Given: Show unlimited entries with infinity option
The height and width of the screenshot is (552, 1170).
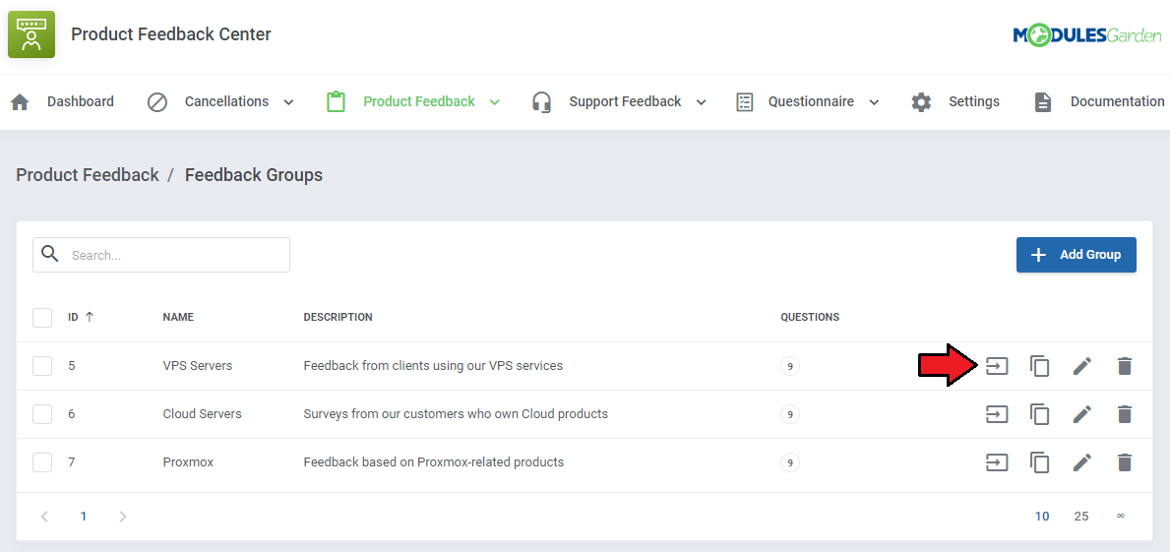Looking at the screenshot, I should pyautogui.click(x=1121, y=517).
